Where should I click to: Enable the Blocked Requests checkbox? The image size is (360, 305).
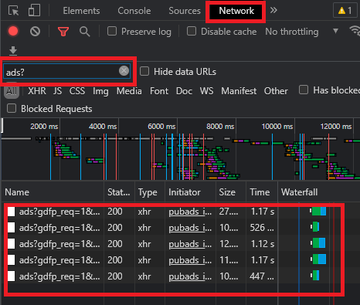[12, 108]
